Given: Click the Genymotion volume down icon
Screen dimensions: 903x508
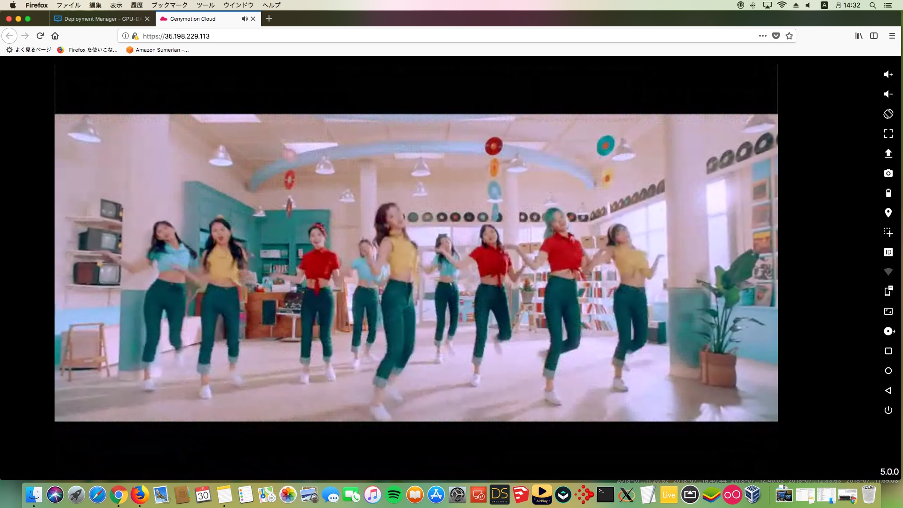Looking at the screenshot, I should click(888, 94).
